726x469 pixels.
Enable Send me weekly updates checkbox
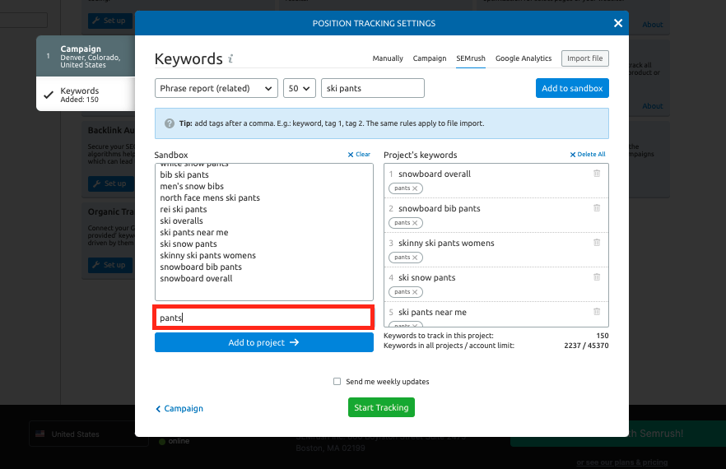coord(337,382)
